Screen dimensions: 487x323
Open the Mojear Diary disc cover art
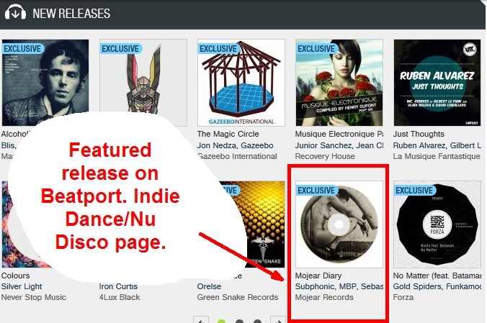(339, 224)
